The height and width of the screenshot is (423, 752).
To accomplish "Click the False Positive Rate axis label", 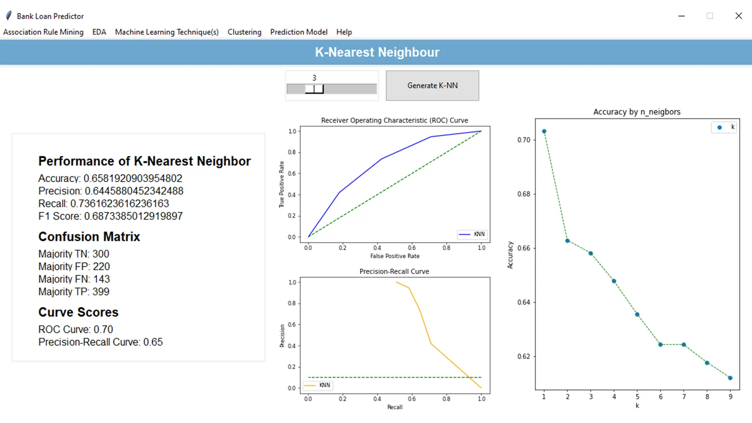I will pos(395,256).
